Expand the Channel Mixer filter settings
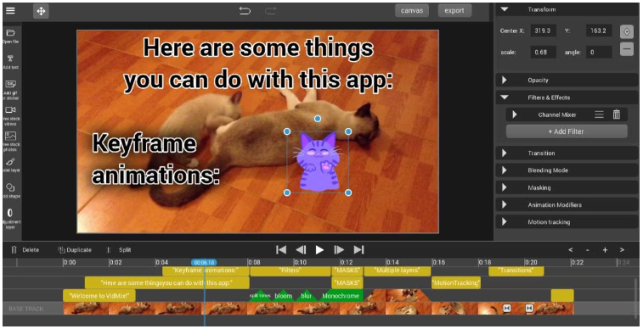The height and width of the screenshot is (329, 643). [x=515, y=114]
